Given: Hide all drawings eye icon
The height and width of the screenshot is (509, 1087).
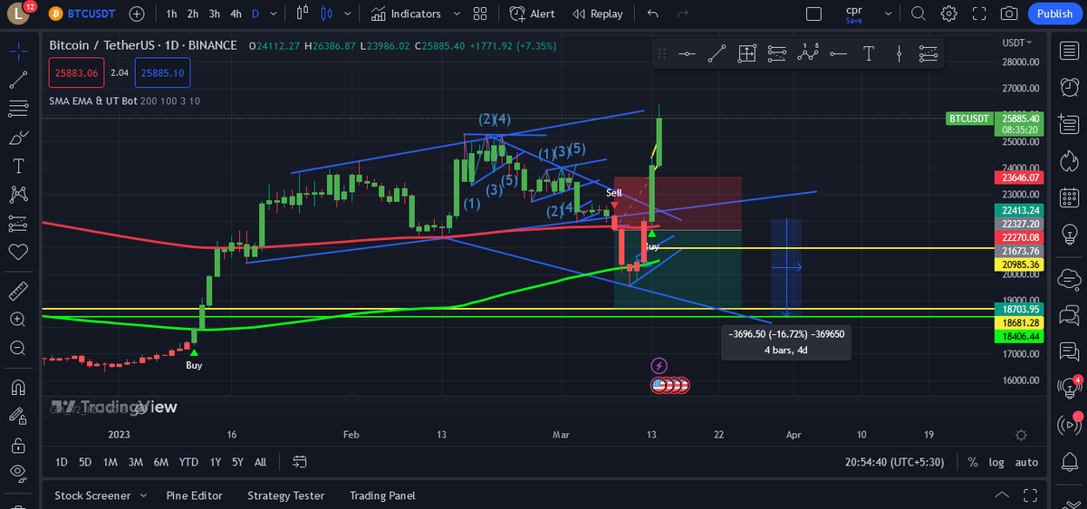Looking at the screenshot, I should pos(17,472).
